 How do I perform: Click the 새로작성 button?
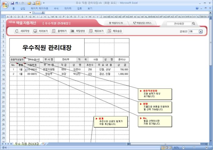22,31
